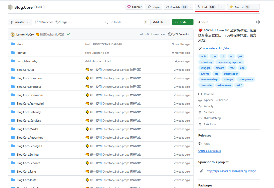Click the magnifier icon in Go to file
Viewport: 274px width, 188px height.
[x=106, y=22]
